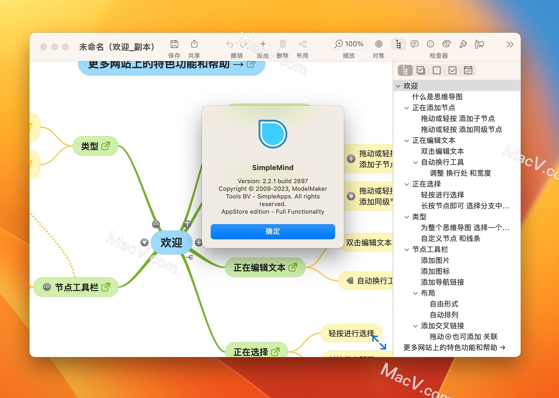
Task: Open the 100% zoom control
Action: [349, 44]
